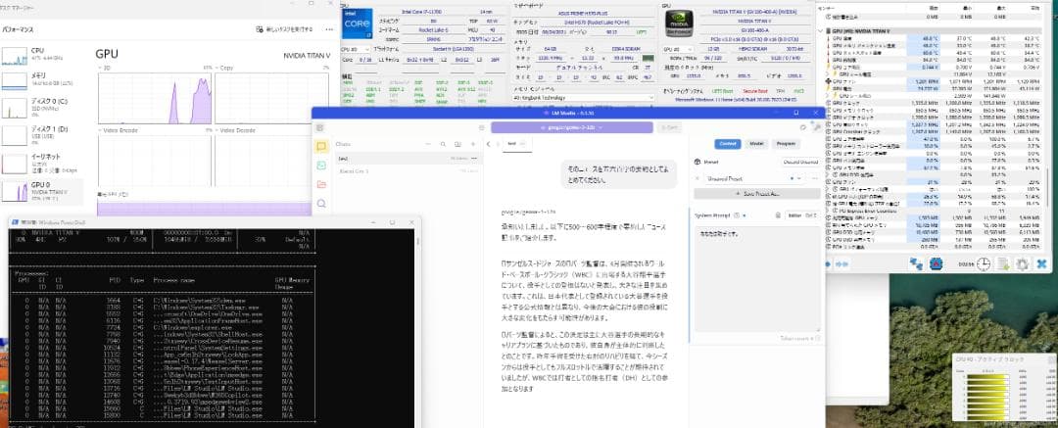Open the wrench settings icon in LM Studio

[x=816, y=127]
